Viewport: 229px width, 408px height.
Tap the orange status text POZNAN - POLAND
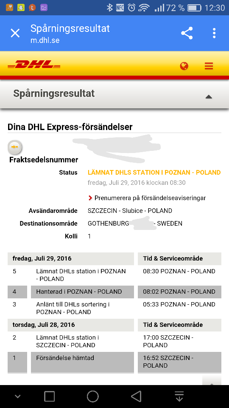coord(193,173)
